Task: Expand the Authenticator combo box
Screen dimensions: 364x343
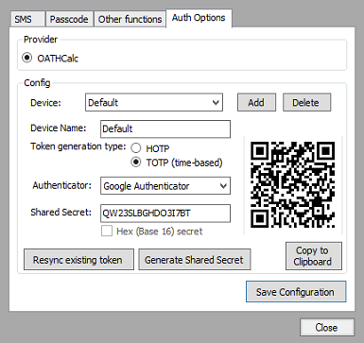Action: click(165, 186)
